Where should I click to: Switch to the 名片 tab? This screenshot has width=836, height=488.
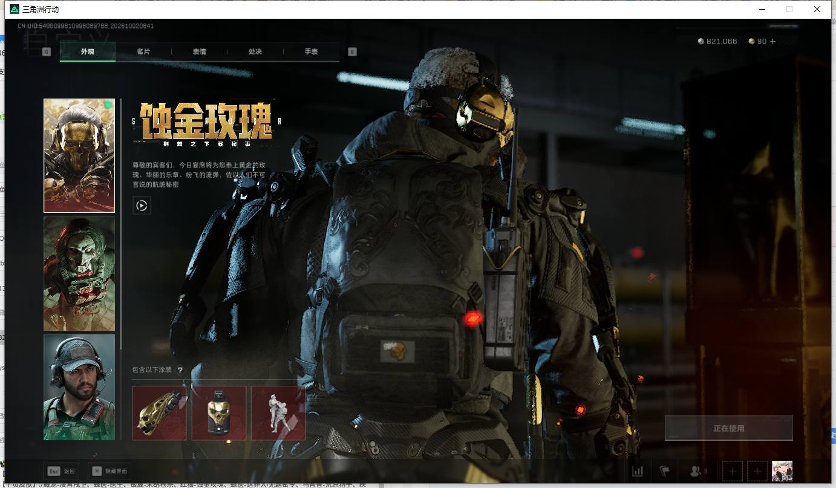click(x=143, y=52)
